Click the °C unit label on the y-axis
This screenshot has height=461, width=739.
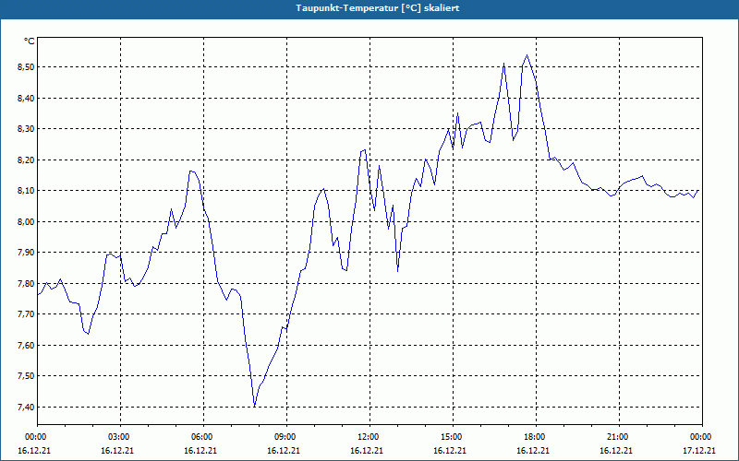(30, 41)
